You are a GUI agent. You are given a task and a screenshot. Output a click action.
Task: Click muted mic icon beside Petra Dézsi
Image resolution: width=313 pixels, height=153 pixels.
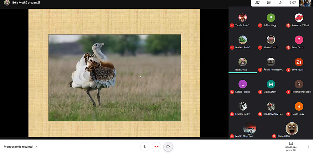[x=288, y=47]
